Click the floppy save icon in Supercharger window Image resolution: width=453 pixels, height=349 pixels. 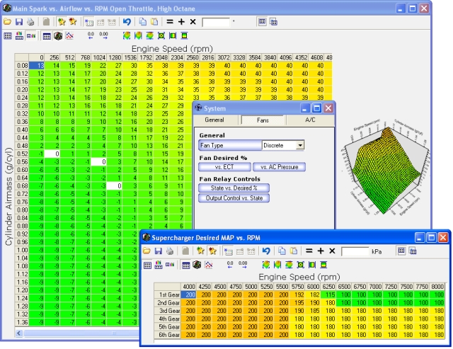[x=158, y=251]
